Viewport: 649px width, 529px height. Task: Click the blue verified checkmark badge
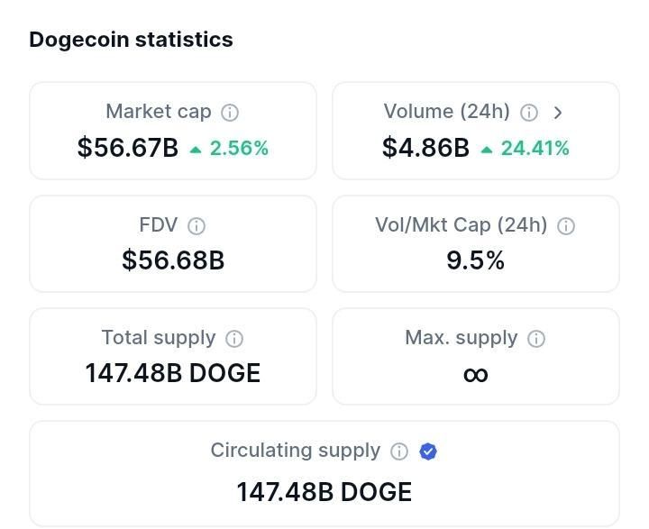pos(428,451)
